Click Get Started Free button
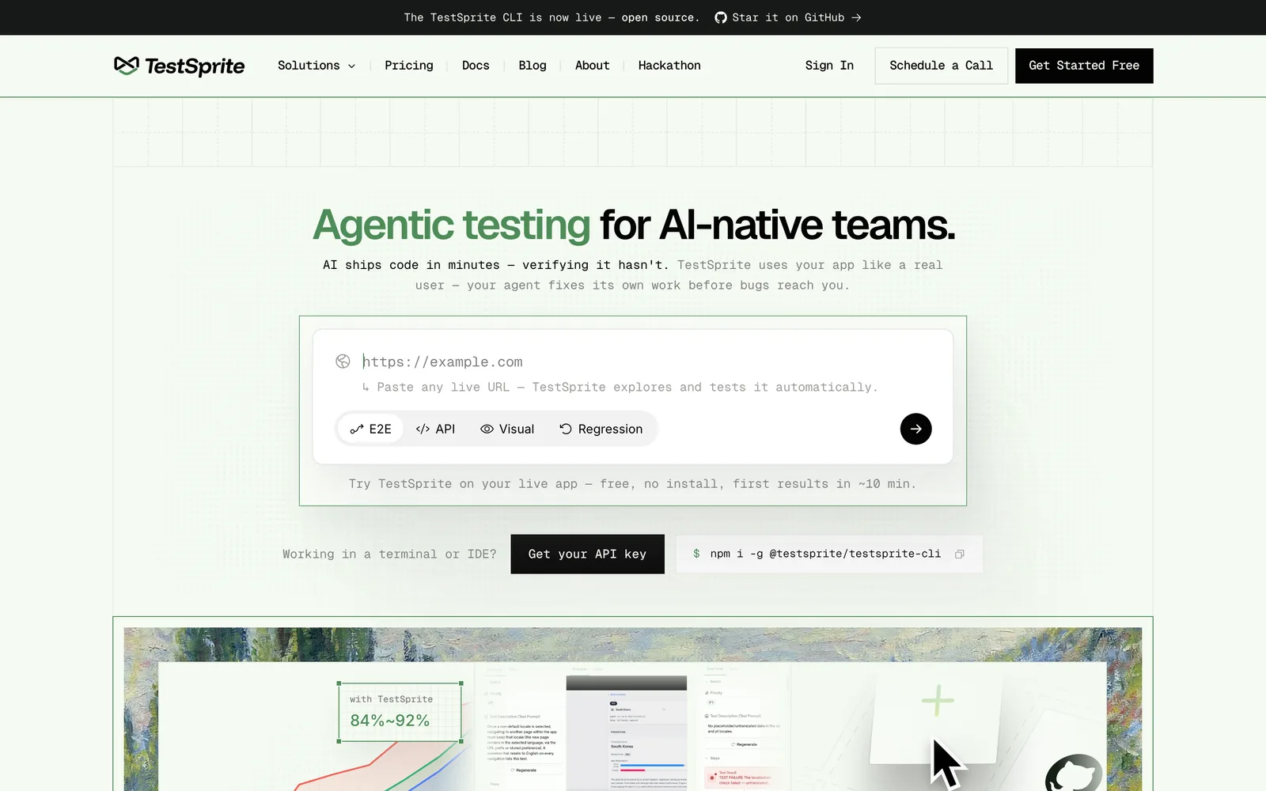 click(1084, 66)
